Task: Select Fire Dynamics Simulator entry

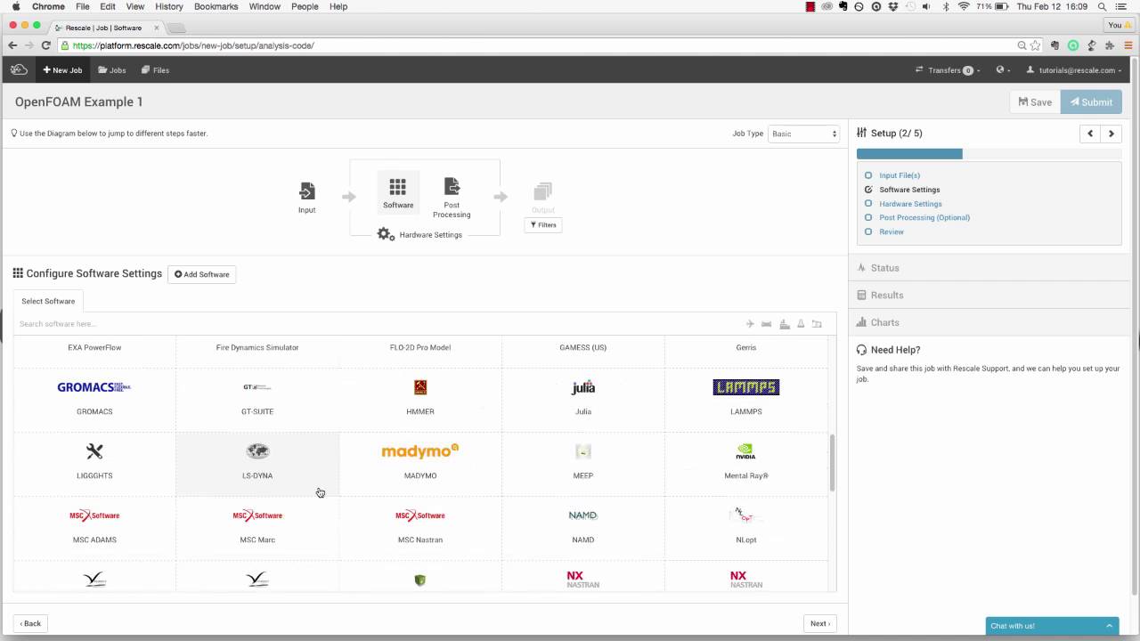Action: click(x=257, y=347)
